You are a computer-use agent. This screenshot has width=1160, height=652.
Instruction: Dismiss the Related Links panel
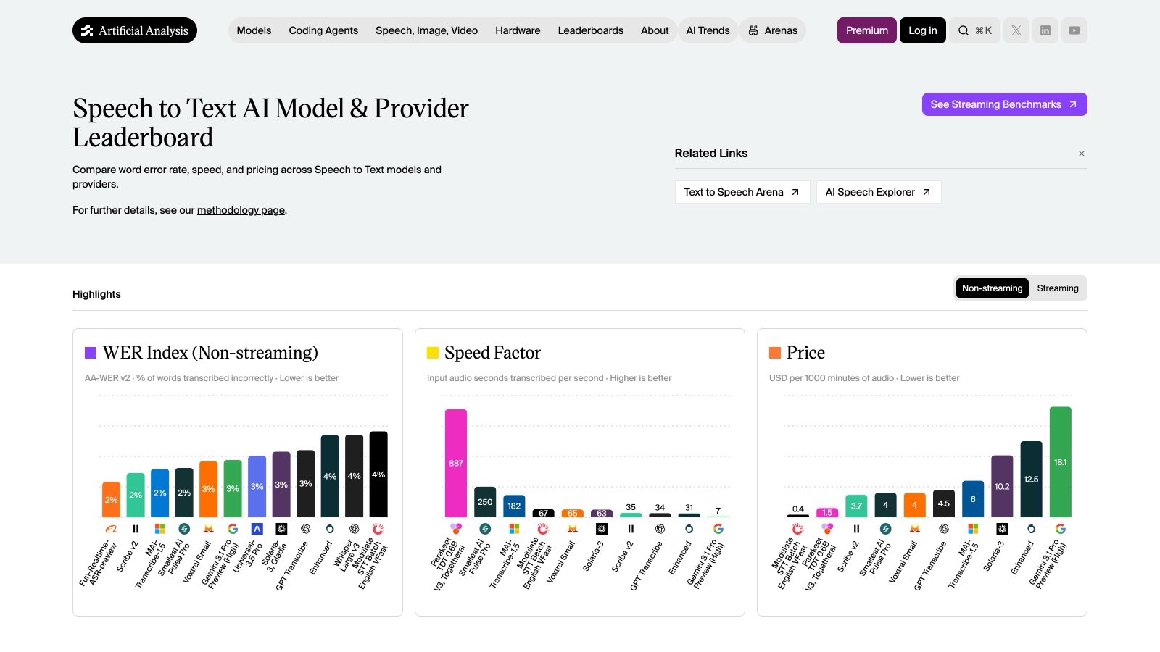(1082, 154)
